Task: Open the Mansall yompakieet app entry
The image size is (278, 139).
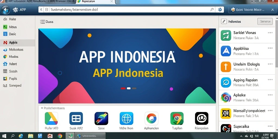Action: 247,113
